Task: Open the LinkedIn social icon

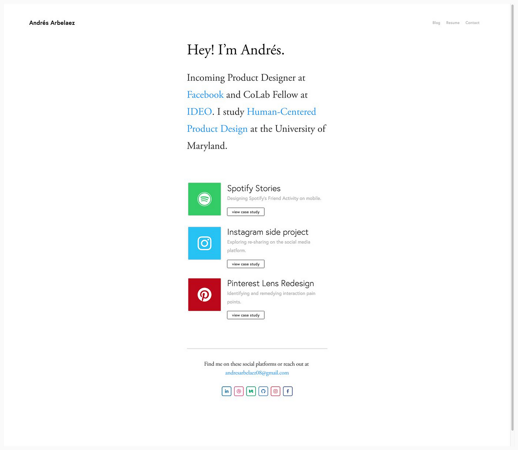Action: 226,391
